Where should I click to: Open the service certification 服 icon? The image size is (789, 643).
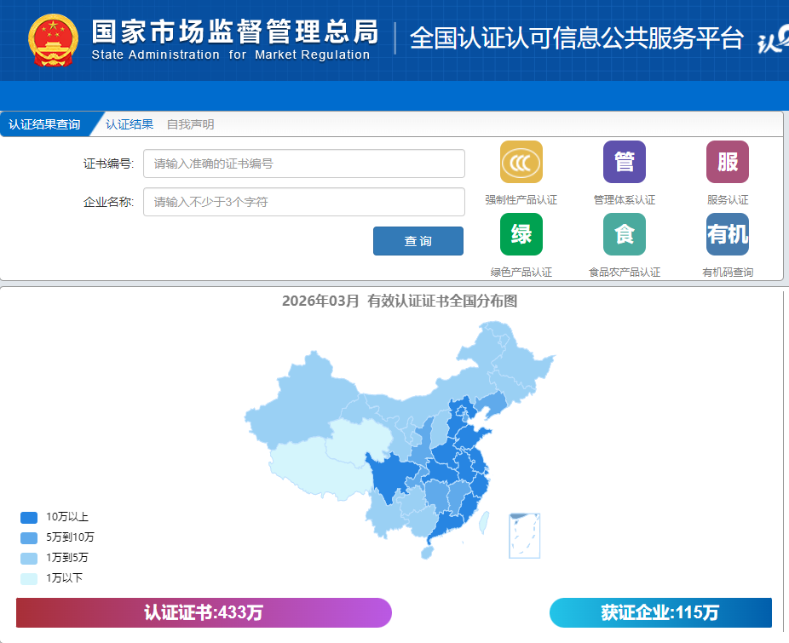point(727,162)
